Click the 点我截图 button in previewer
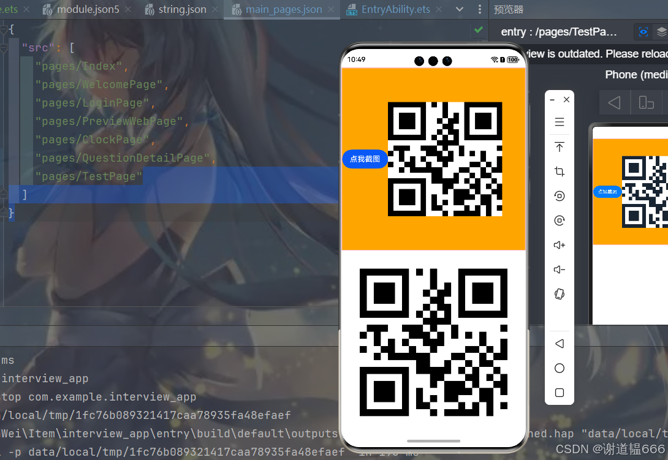This screenshot has height=460, width=668. click(607, 192)
